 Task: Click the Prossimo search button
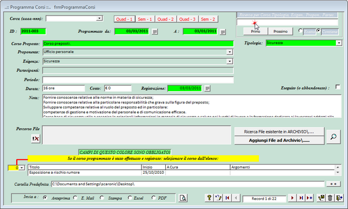(x=280, y=32)
